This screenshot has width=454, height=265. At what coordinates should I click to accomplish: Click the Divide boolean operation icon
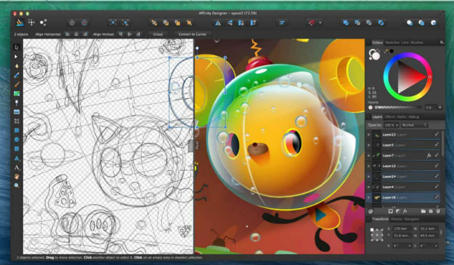coord(381,23)
